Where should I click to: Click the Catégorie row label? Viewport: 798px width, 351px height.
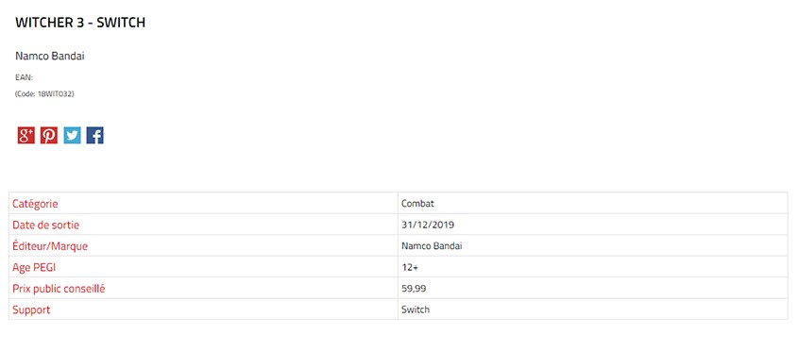(35, 204)
